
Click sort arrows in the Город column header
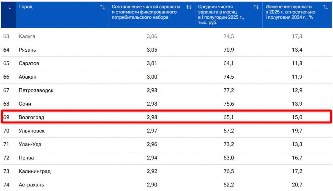pyautogui.click(x=102, y=7)
